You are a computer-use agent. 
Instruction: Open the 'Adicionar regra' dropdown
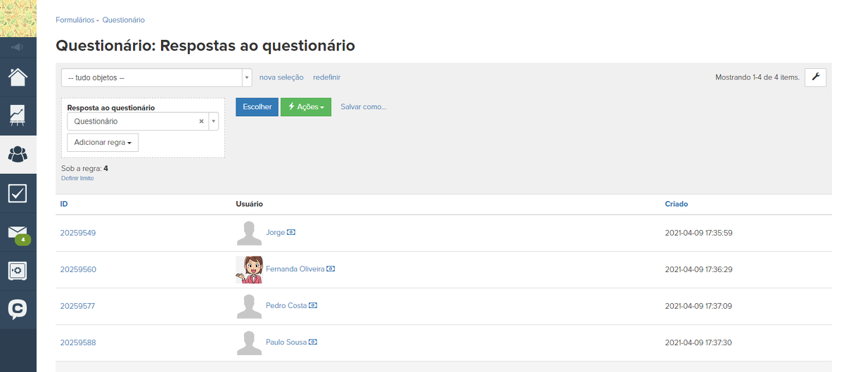[x=103, y=142]
